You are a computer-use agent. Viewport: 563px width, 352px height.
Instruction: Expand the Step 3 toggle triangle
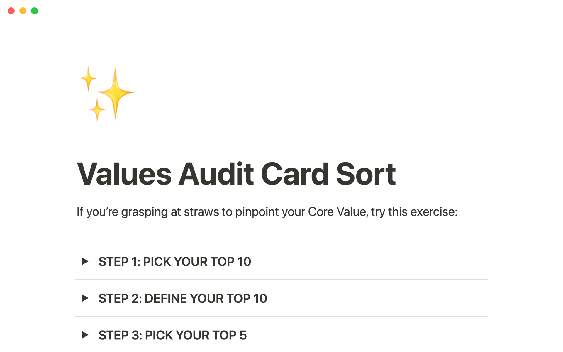85,335
